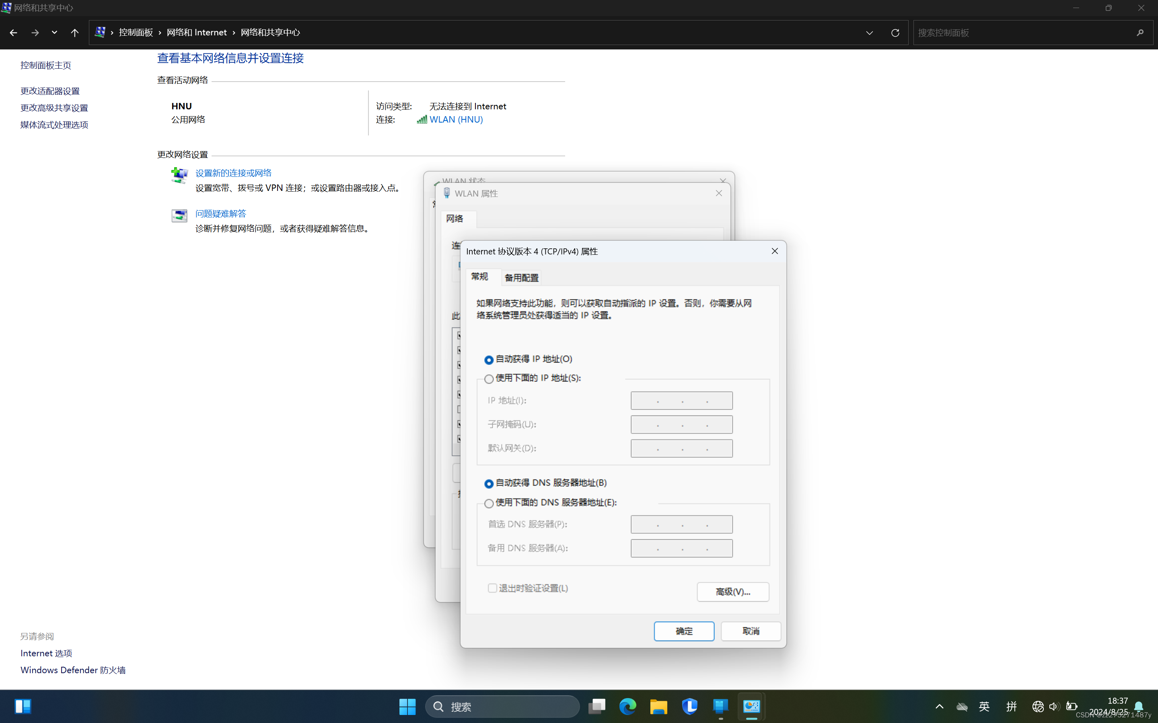Image resolution: width=1158 pixels, height=723 pixels.
Task: Switch to the 备用配置 tab
Action: pyautogui.click(x=521, y=278)
